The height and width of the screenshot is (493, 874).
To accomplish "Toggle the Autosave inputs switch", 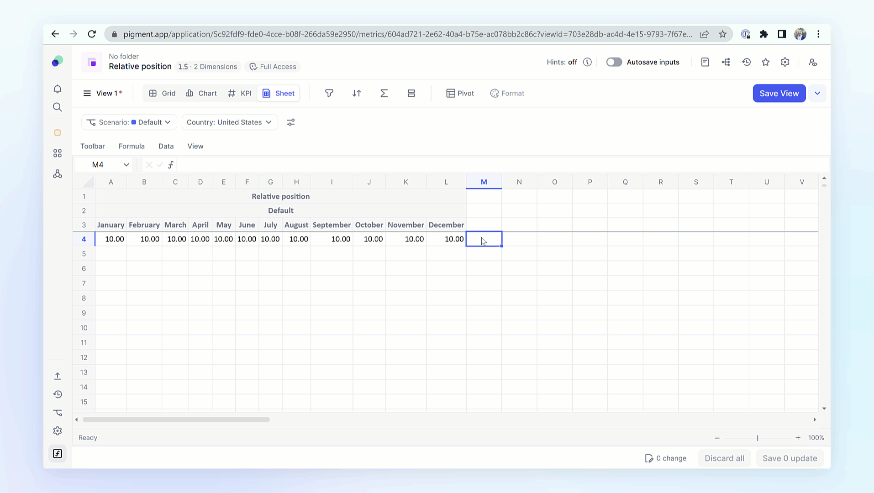I will pyautogui.click(x=614, y=62).
